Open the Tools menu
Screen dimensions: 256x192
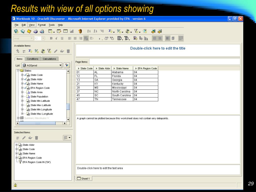click(x=51, y=25)
